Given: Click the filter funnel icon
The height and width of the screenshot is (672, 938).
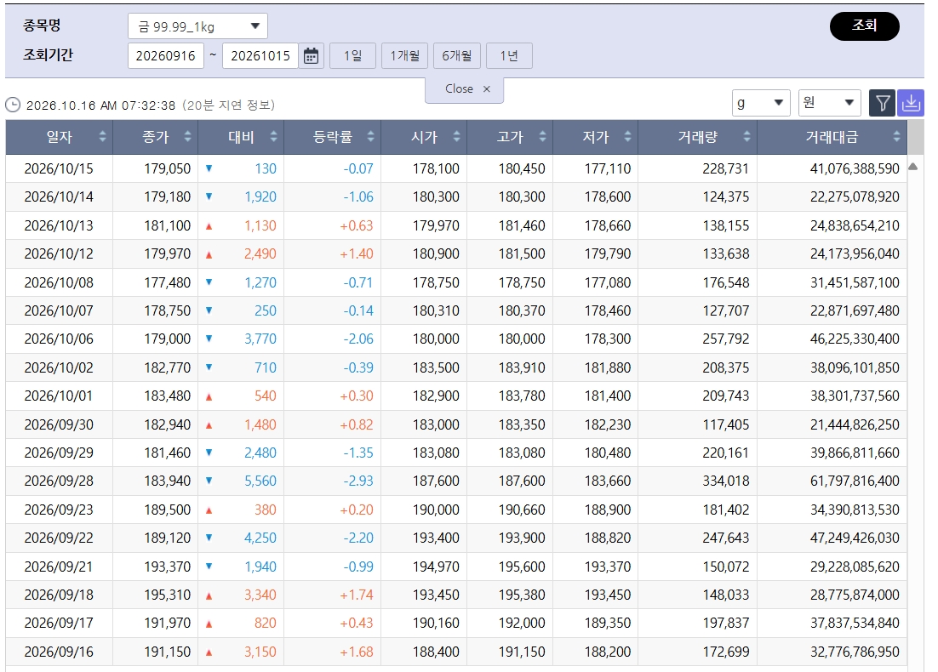Looking at the screenshot, I should click(883, 103).
